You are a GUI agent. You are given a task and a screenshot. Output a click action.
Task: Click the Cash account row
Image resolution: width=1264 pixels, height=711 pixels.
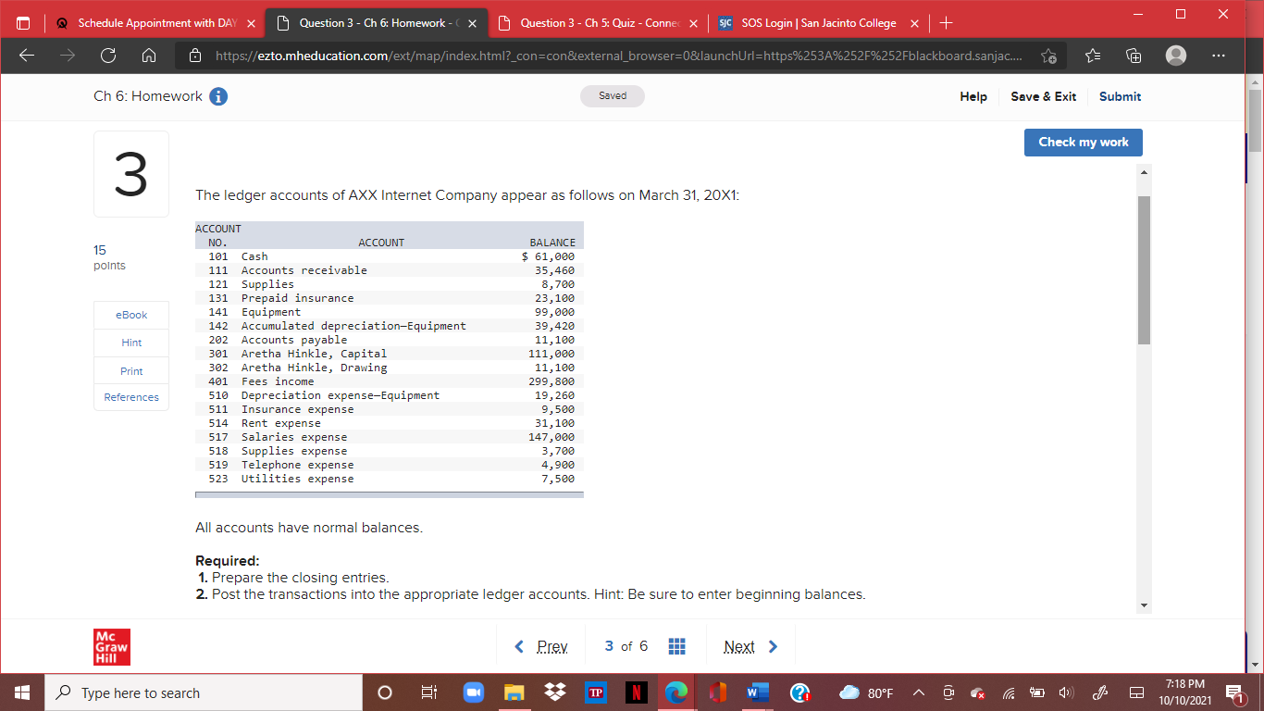(x=390, y=256)
